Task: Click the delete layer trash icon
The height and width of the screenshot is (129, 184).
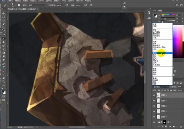Action: [x=181, y=127]
